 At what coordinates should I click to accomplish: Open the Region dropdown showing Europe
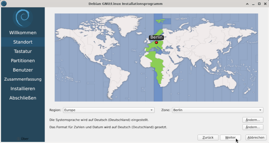click(109, 110)
